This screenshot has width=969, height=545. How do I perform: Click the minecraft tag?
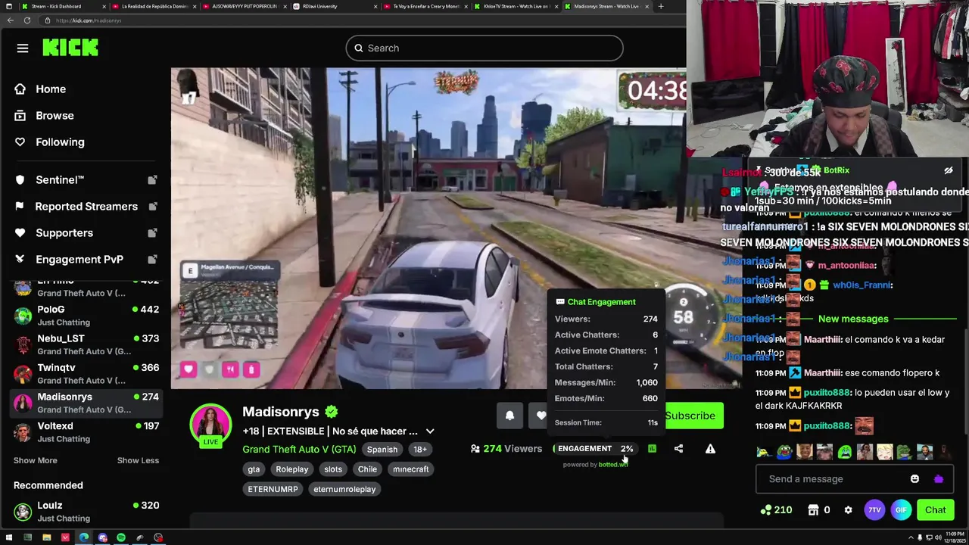[x=411, y=469]
